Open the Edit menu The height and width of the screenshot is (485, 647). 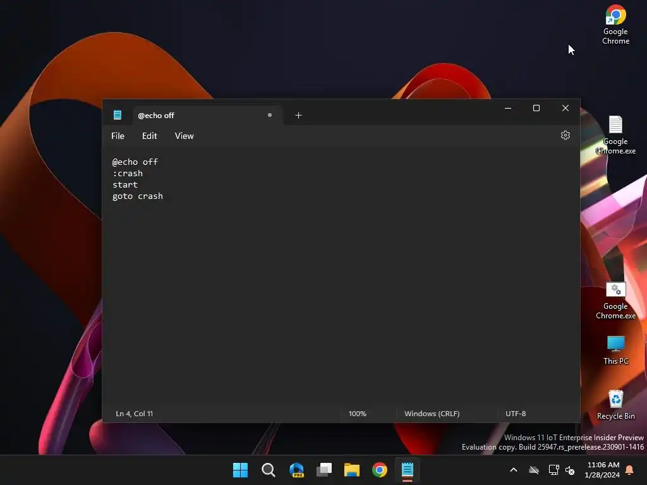tap(149, 136)
